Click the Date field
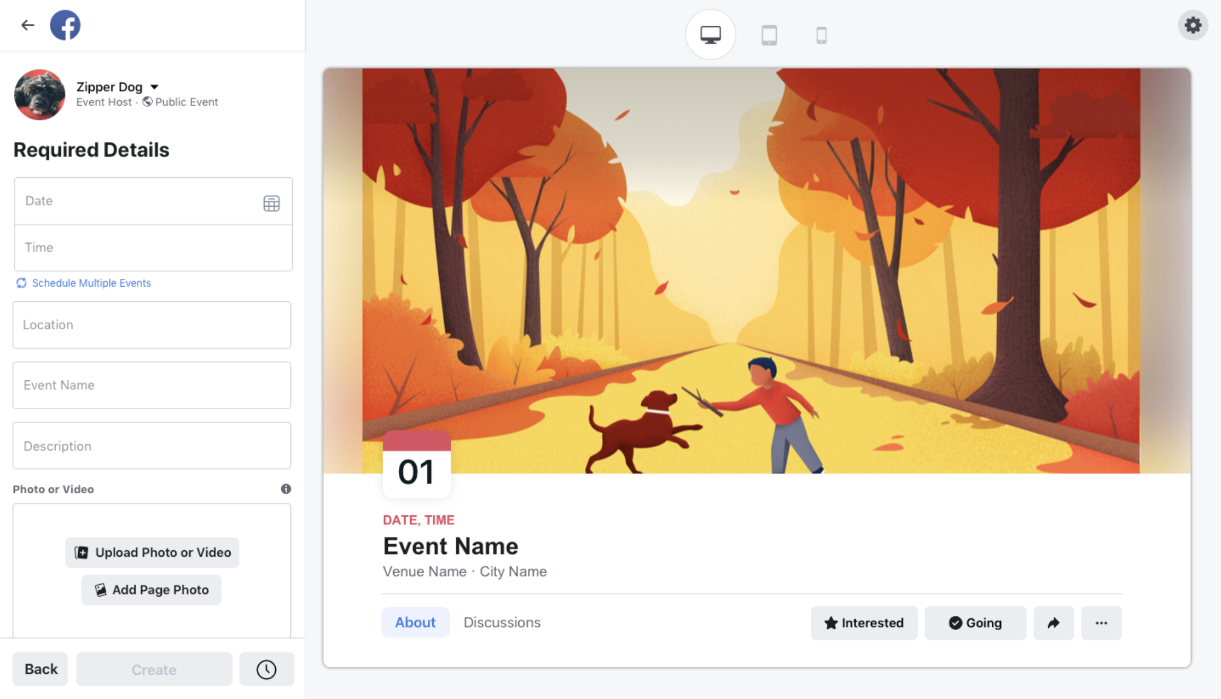 [x=153, y=201]
